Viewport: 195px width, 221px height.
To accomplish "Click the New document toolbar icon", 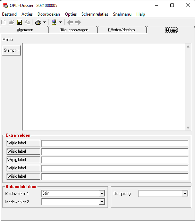I will click(3, 22).
